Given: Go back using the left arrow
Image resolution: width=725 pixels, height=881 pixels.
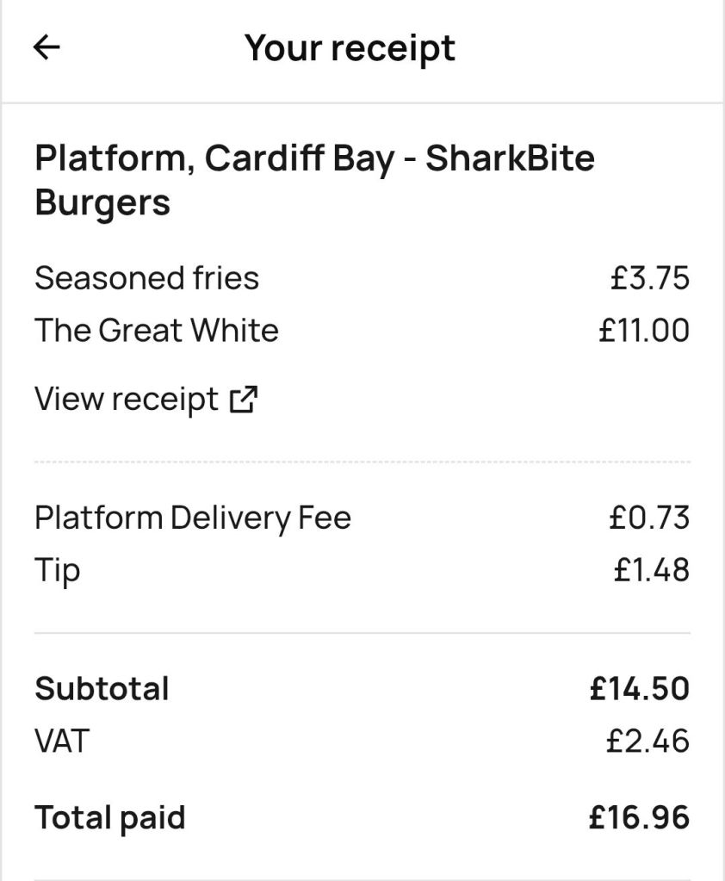Looking at the screenshot, I should pyautogui.click(x=46, y=47).
